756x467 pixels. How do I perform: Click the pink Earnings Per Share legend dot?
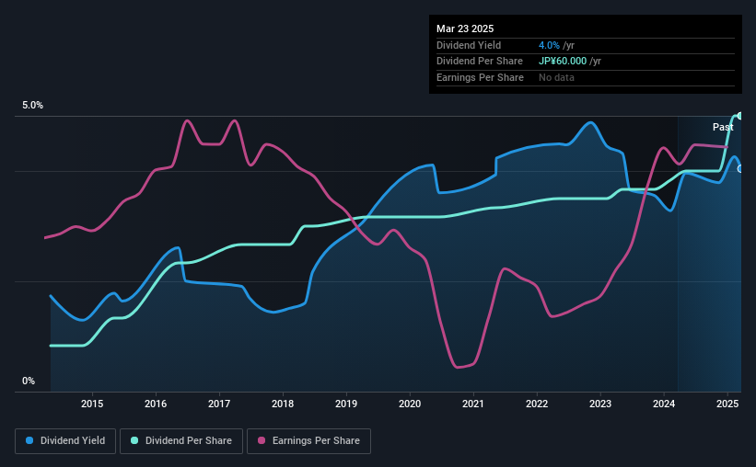(x=262, y=440)
